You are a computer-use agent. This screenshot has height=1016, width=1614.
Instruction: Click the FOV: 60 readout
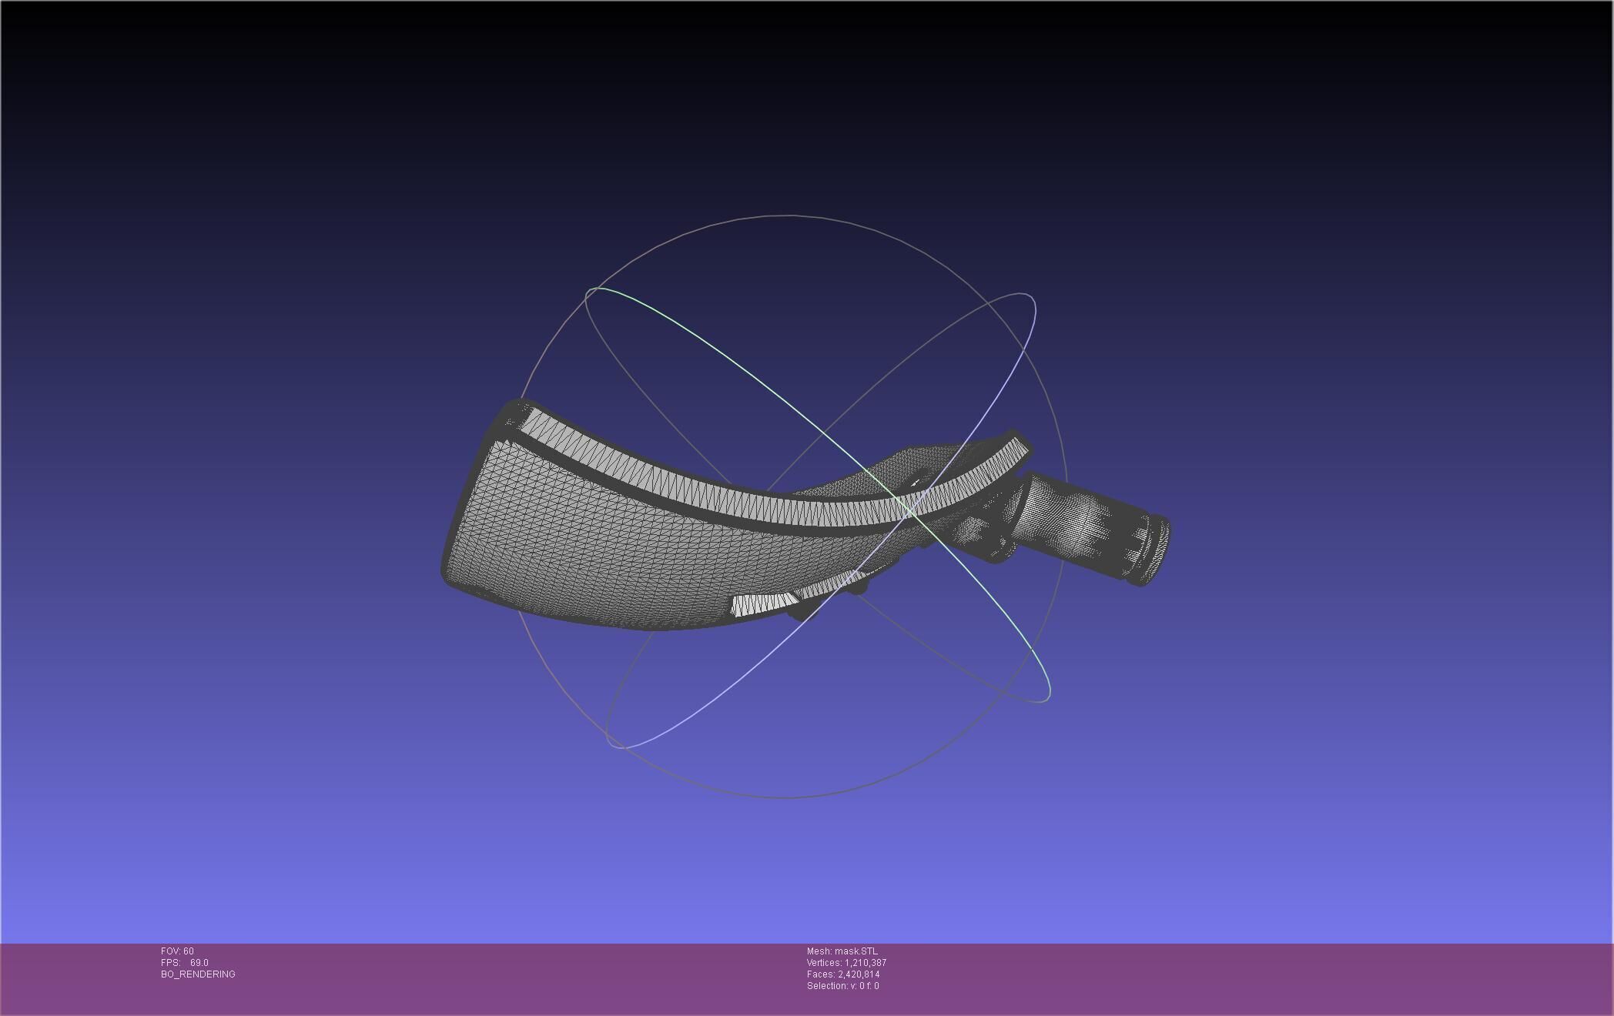click(x=177, y=951)
